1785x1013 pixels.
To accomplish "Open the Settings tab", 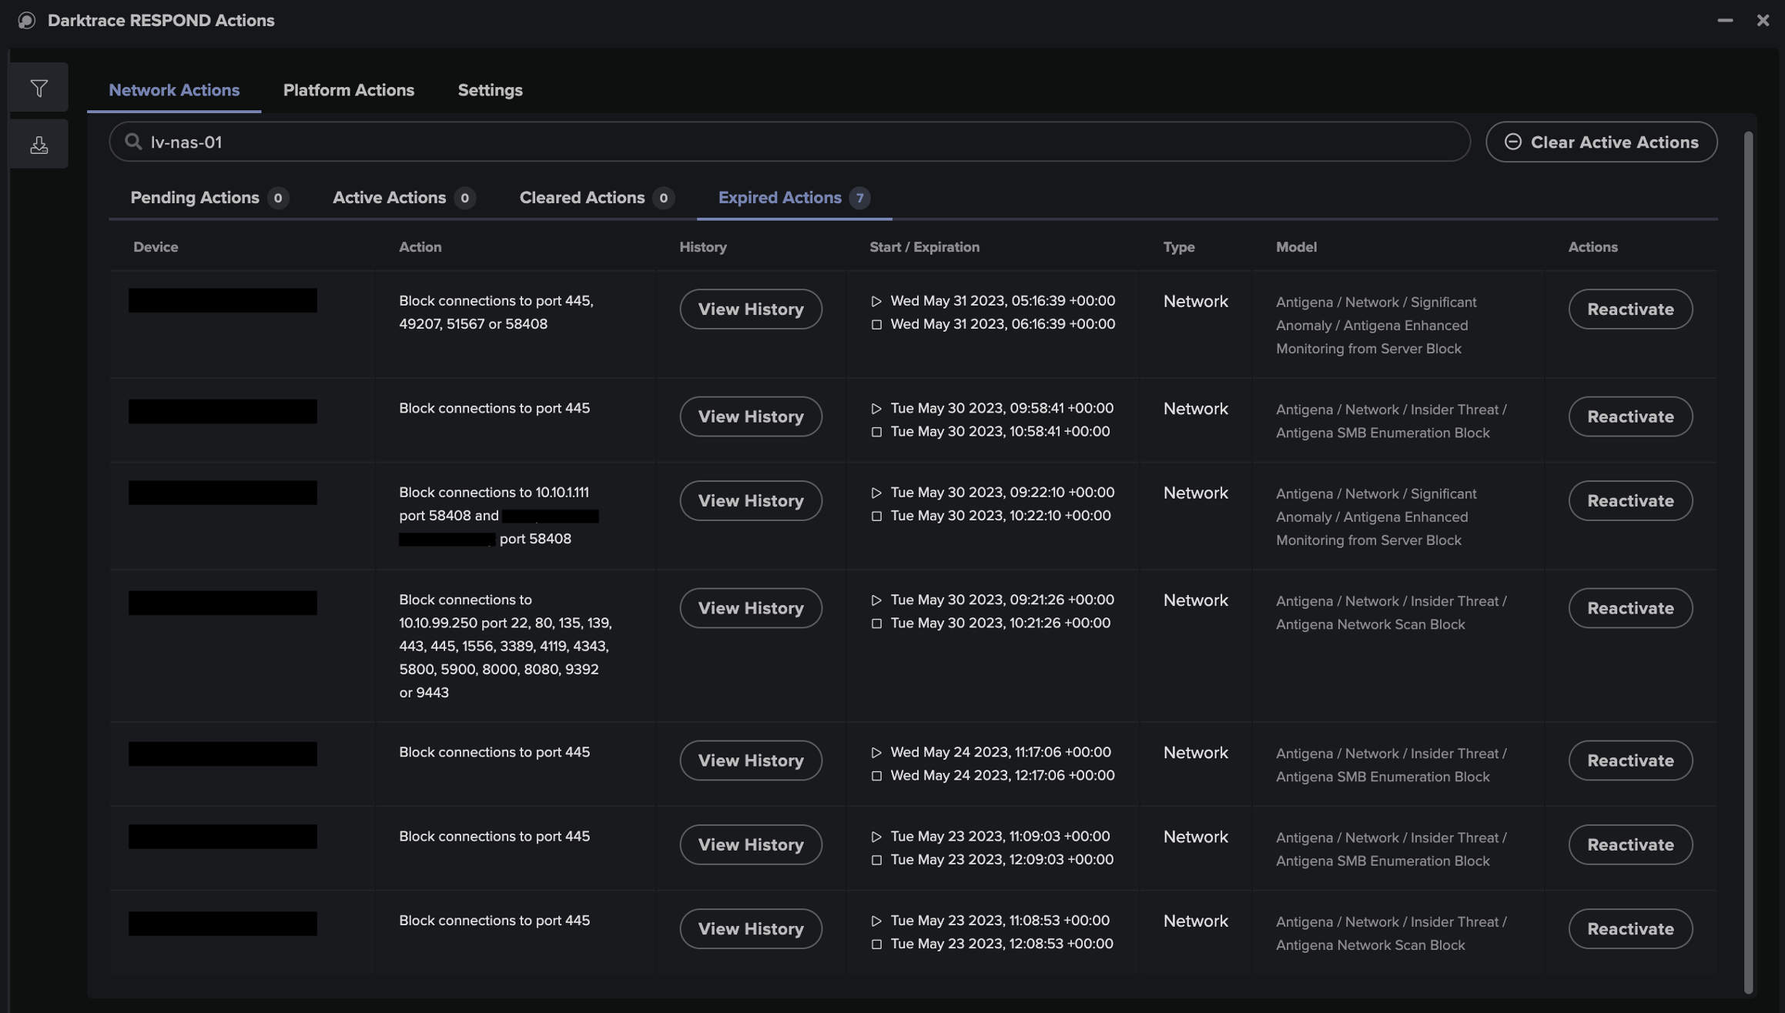I will point(490,90).
